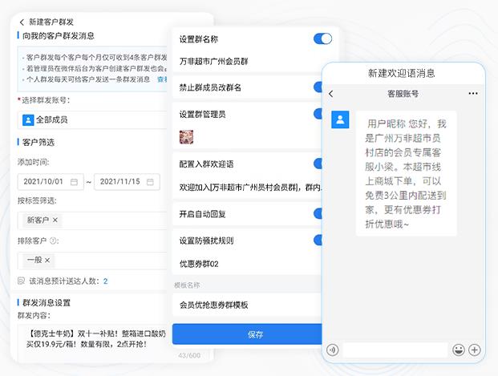The height and width of the screenshot is (376, 498).
Task: Click the 群发内容 text area
Action: (x=92, y=343)
